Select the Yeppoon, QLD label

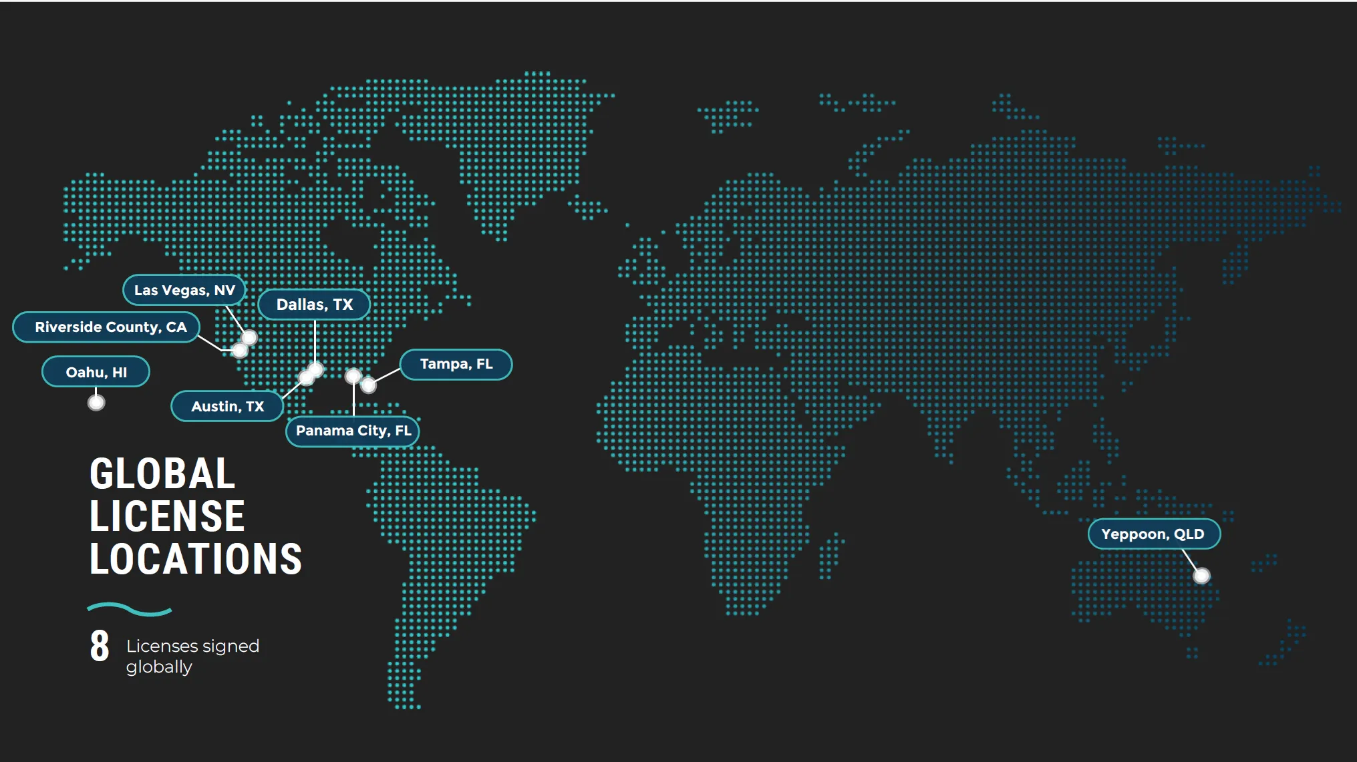[1153, 534]
